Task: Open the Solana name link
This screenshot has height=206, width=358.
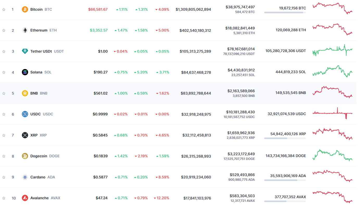Action: coord(36,72)
